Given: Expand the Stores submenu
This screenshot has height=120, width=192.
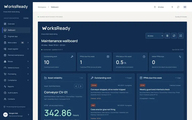Looking at the screenshot, I should [28, 62].
